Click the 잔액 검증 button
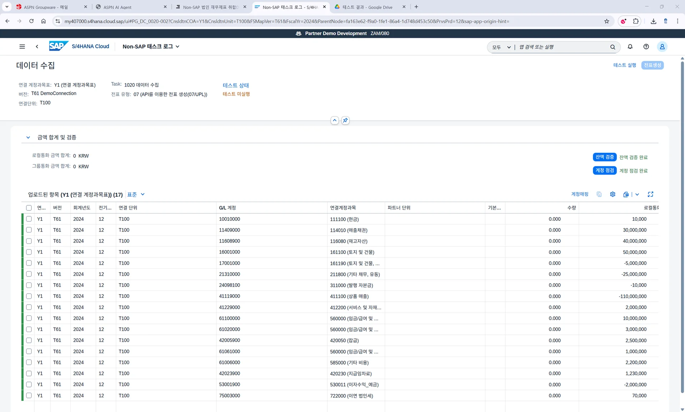Image resolution: width=685 pixels, height=412 pixels. pos(604,157)
